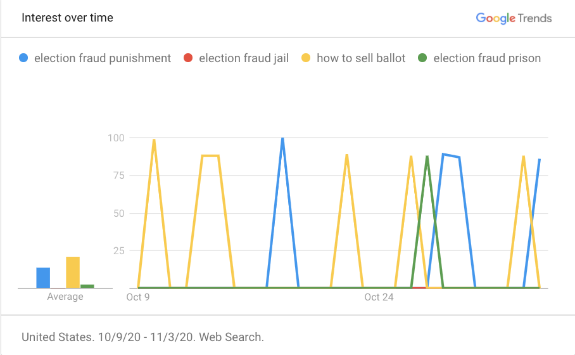Click the "Average" label under bars
Screen dimensions: 575x355
(65, 297)
